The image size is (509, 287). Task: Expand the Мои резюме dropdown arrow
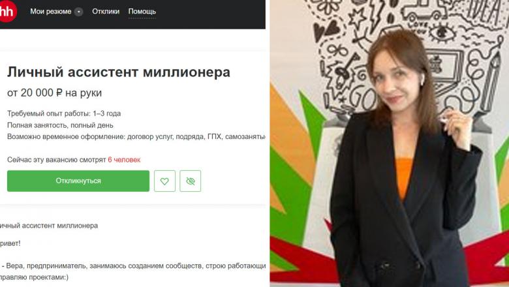(78, 12)
